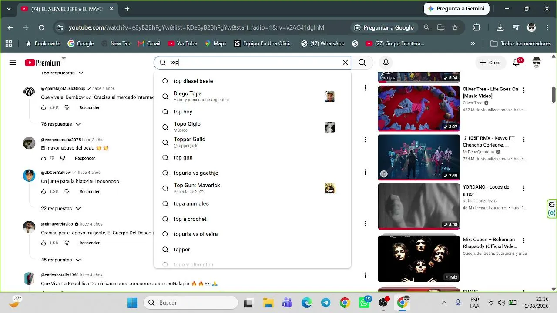This screenshot has width=557, height=313.
Task: Select suggestion 'top boy'
Action: point(252,112)
